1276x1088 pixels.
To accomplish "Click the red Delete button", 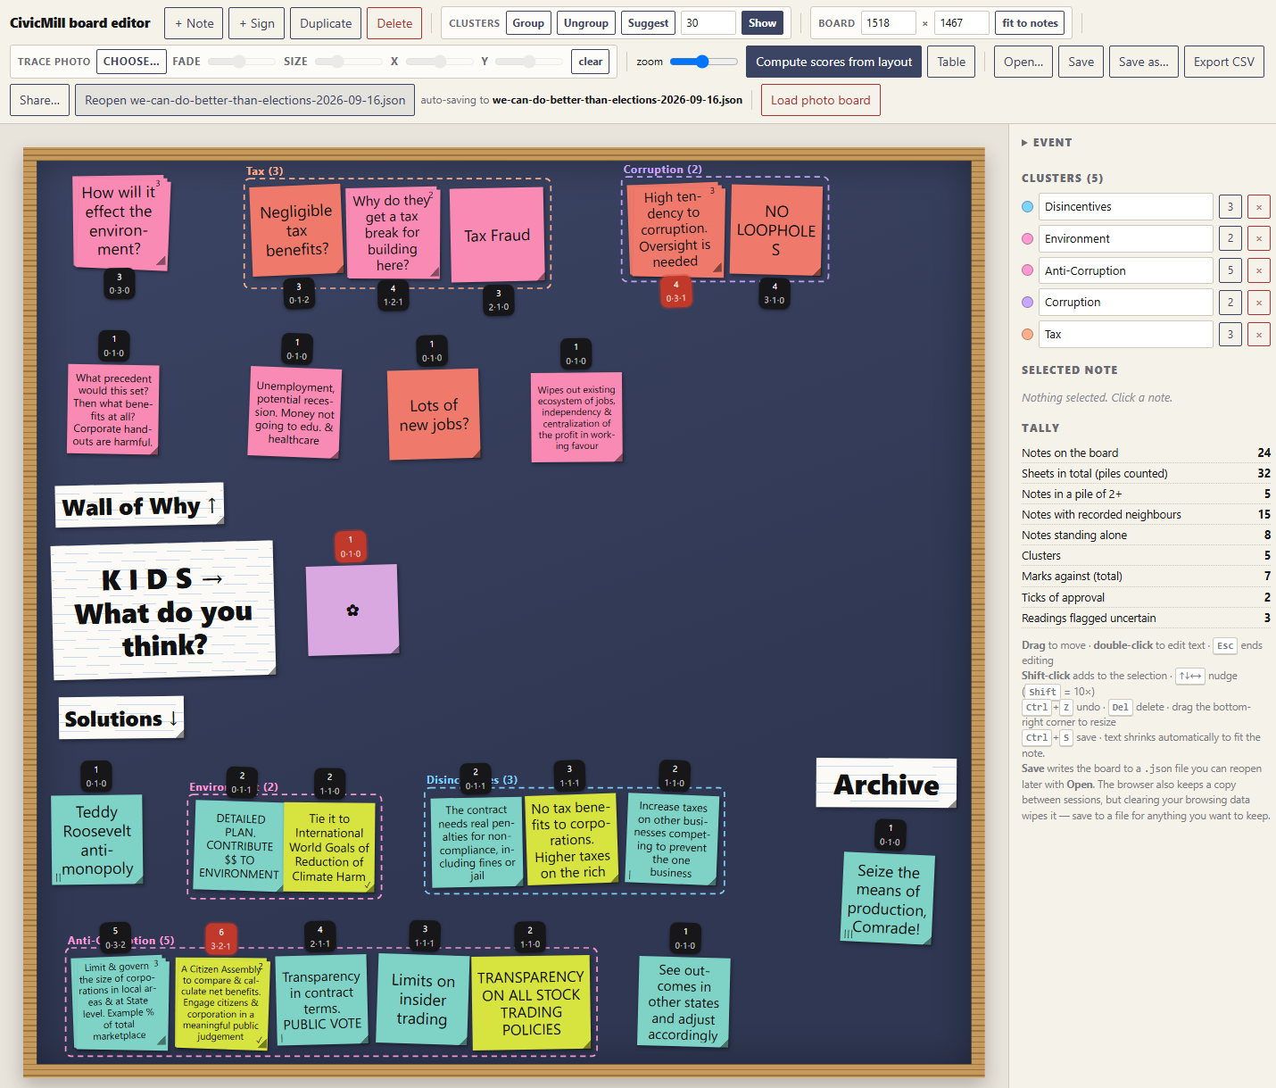I will 394,23.
